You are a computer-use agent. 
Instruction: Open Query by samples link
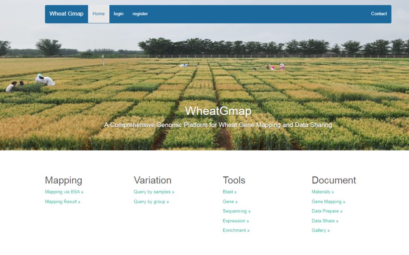[x=154, y=192]
